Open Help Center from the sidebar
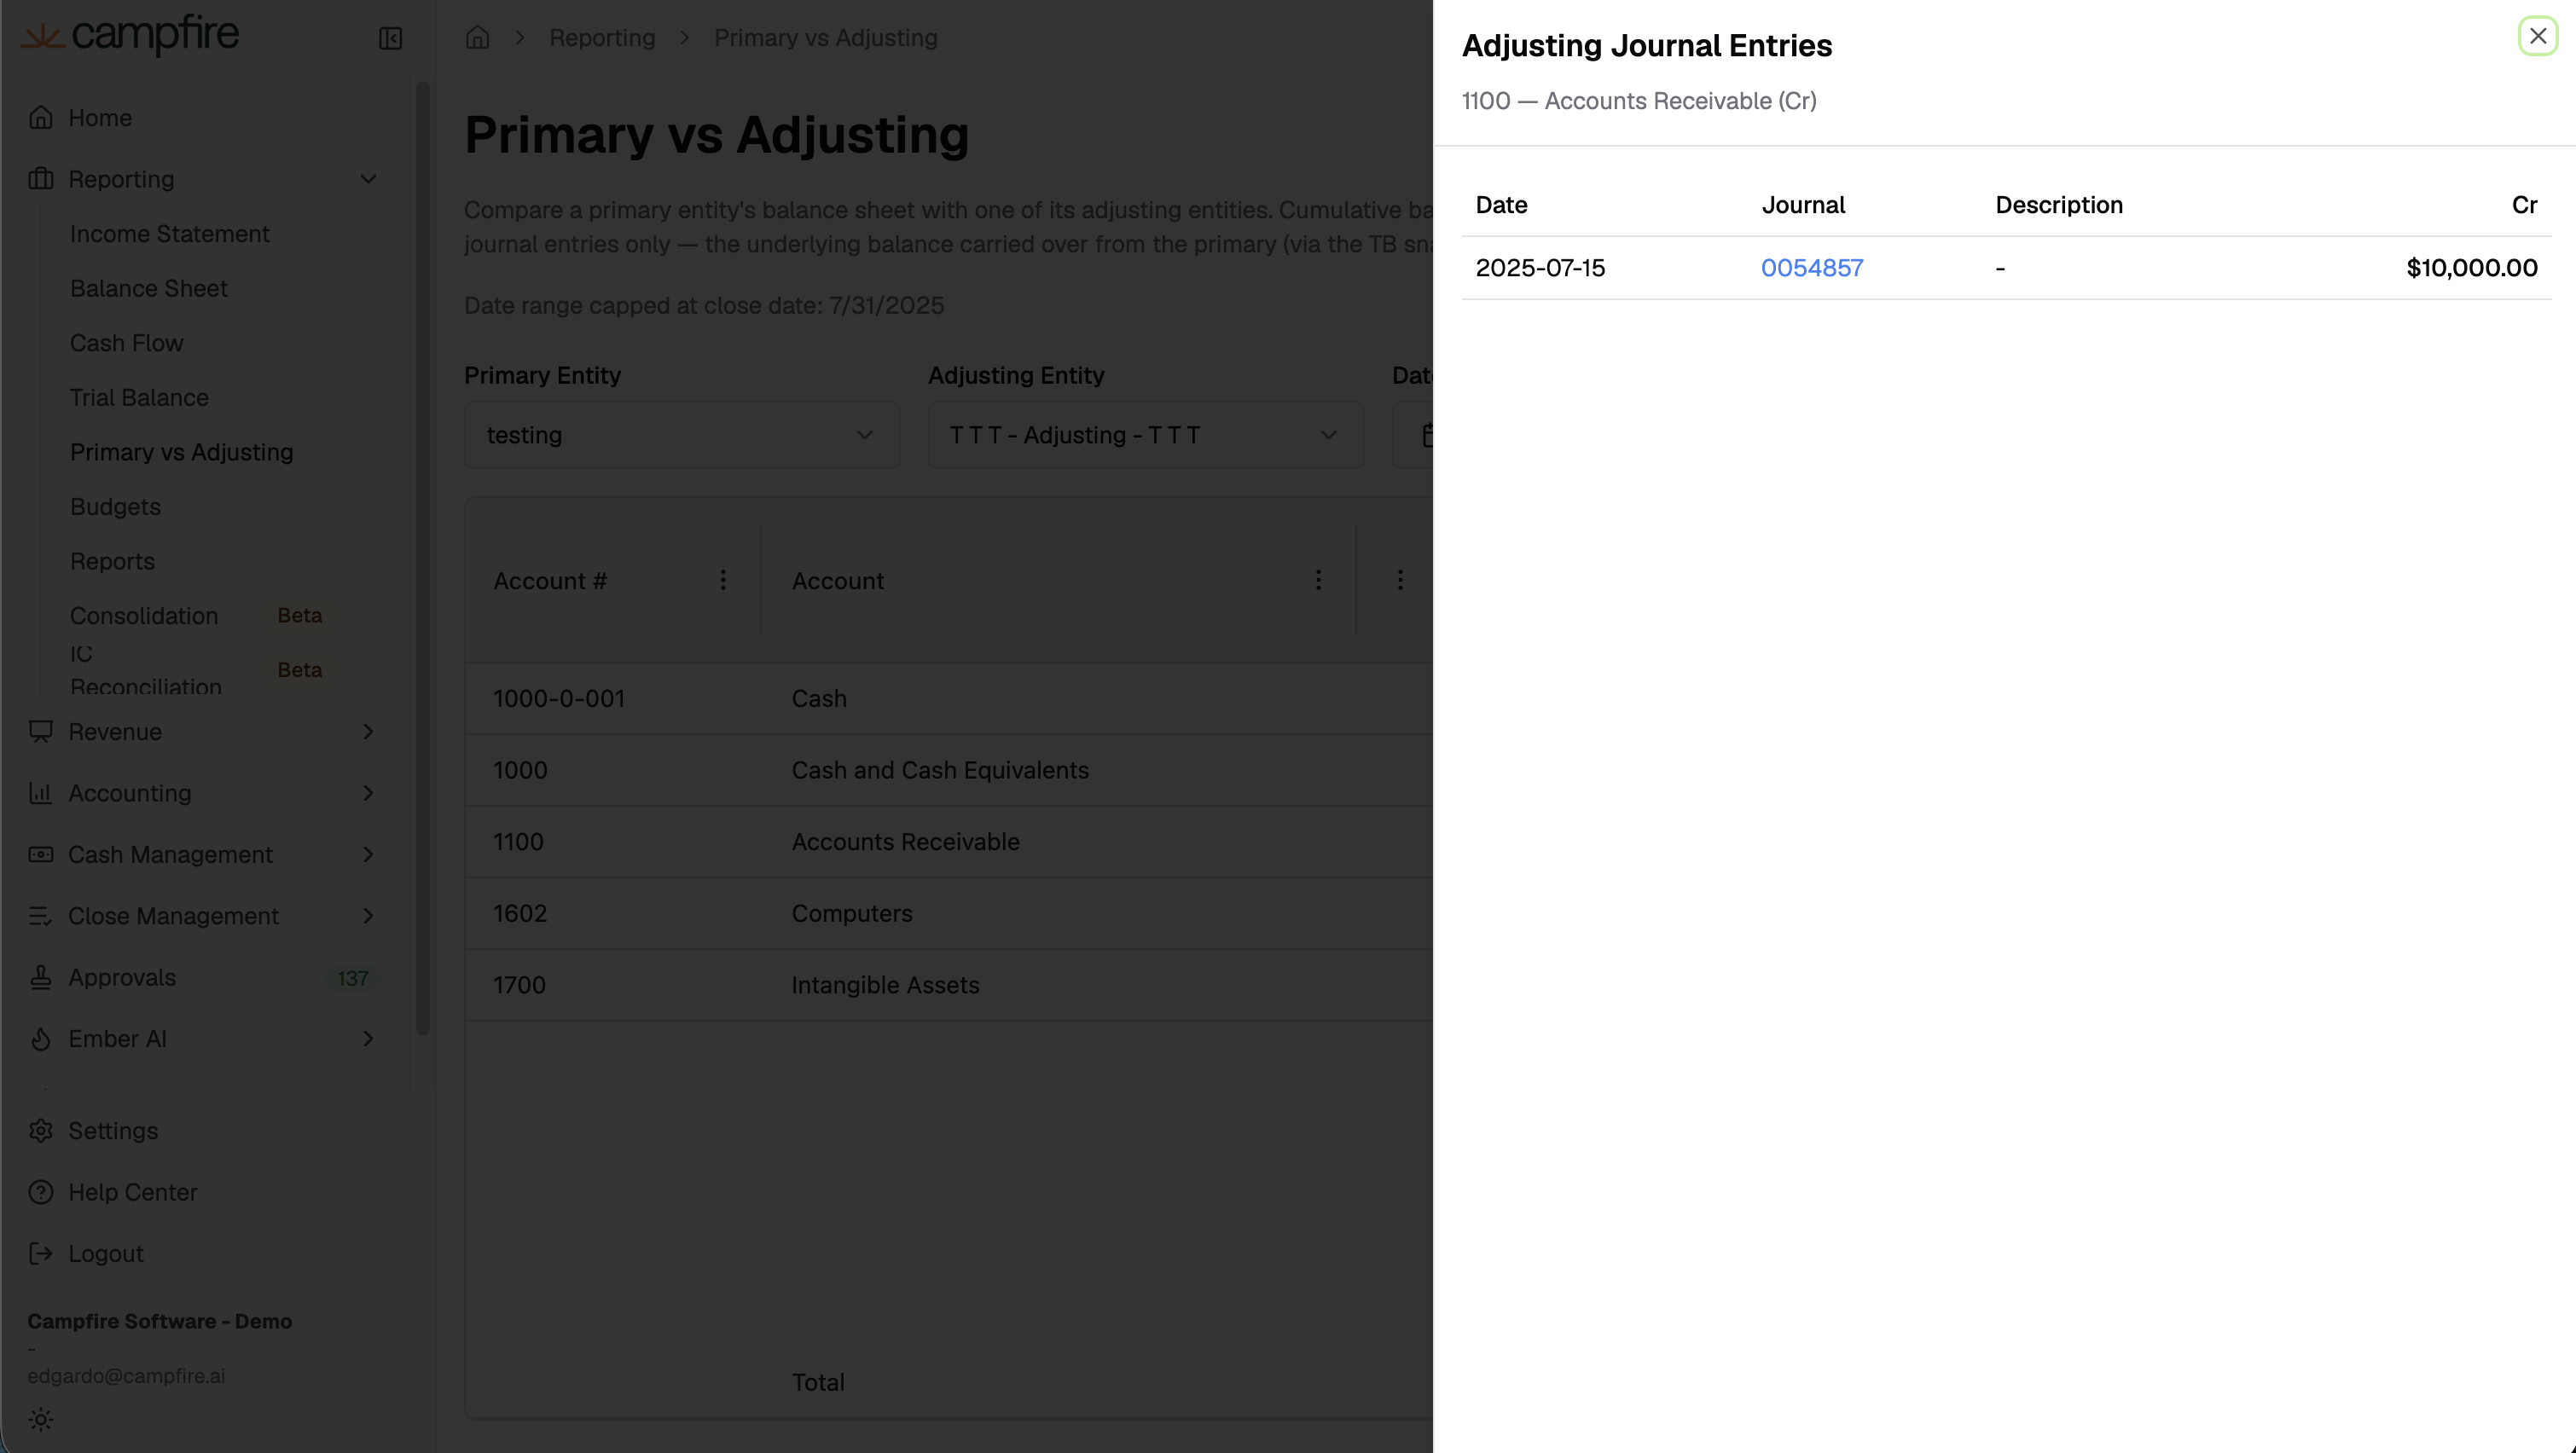 tap(133, 1192)
